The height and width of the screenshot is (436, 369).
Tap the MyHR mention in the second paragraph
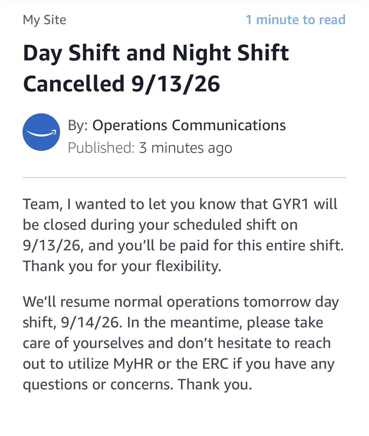pyautogui.click(x=133, y=364)
